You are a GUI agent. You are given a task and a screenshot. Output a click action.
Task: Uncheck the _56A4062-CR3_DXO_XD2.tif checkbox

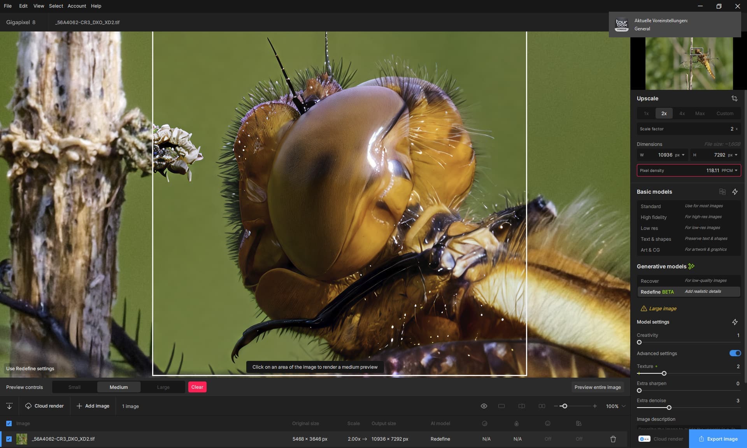(x=9, y=439)
